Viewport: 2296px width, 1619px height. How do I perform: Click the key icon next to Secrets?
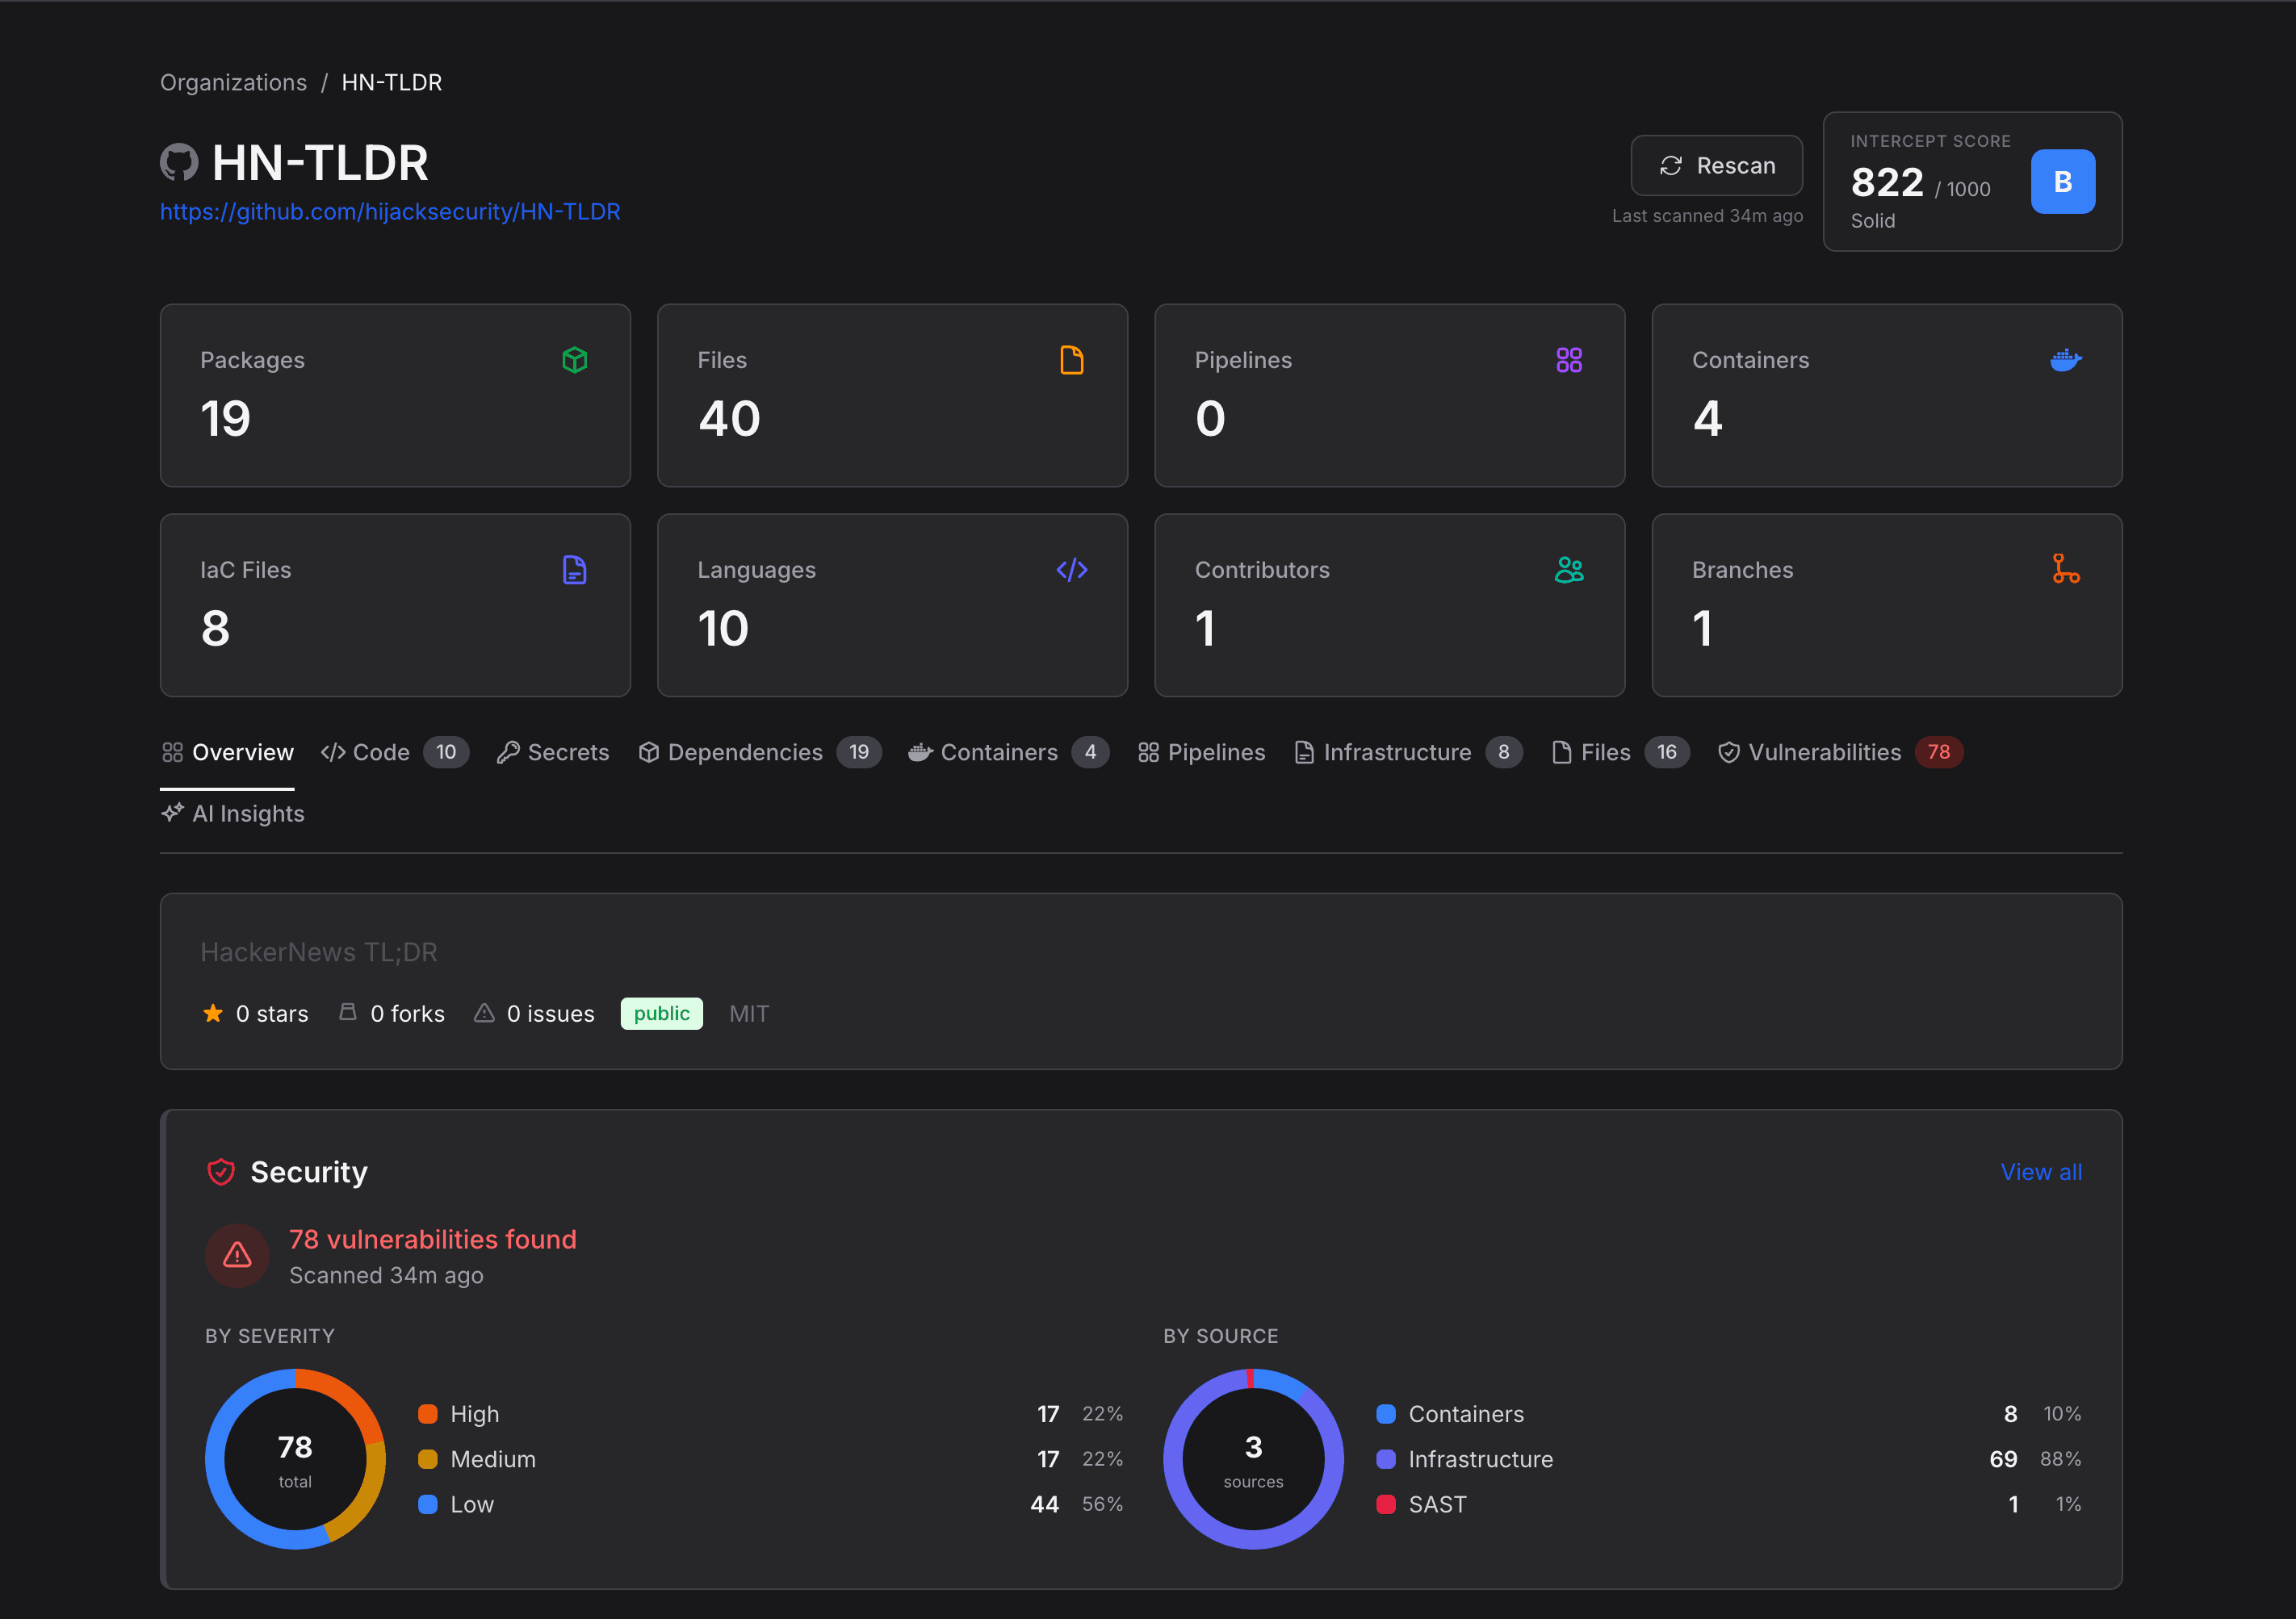[x=509, y=752]
